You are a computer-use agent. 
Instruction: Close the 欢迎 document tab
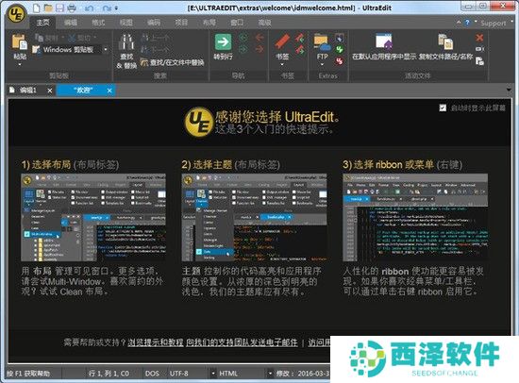109,91
